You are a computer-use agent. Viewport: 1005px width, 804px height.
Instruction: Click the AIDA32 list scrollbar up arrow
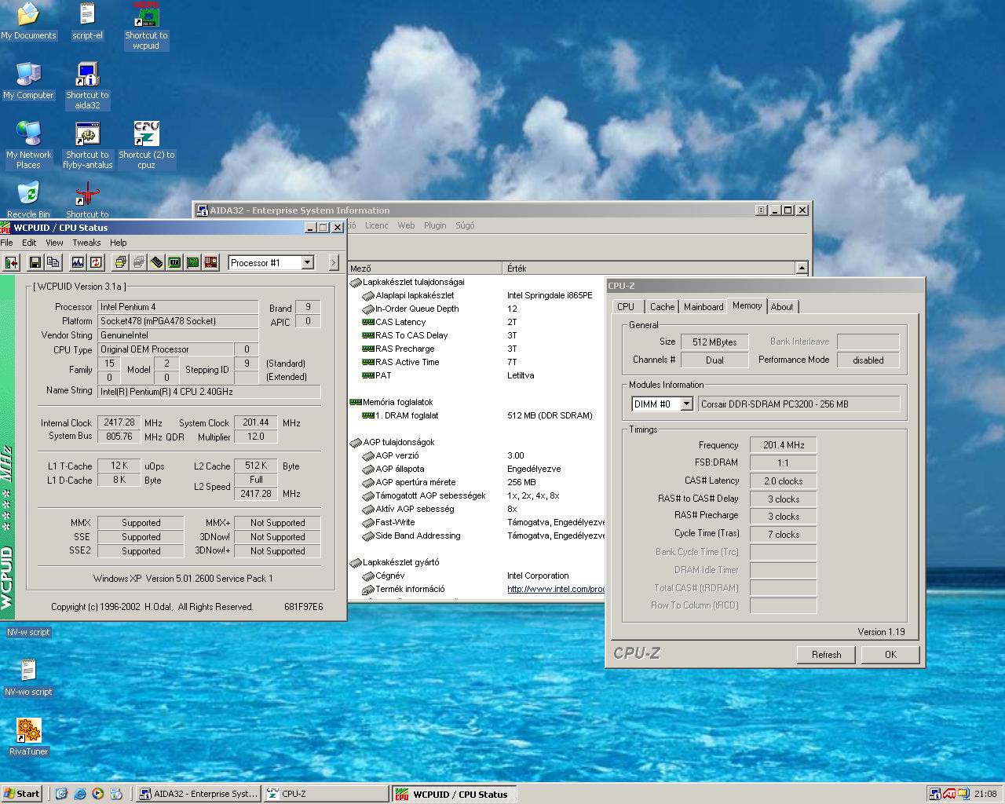[802, 269]
